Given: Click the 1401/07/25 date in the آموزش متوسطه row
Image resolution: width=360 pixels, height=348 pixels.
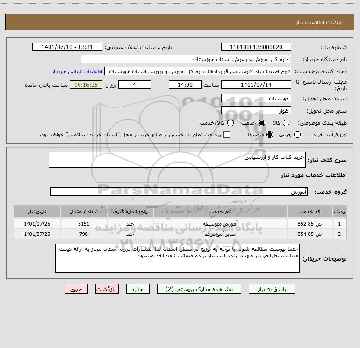Looking at the screenshot, I should click(x=37, y=224).
